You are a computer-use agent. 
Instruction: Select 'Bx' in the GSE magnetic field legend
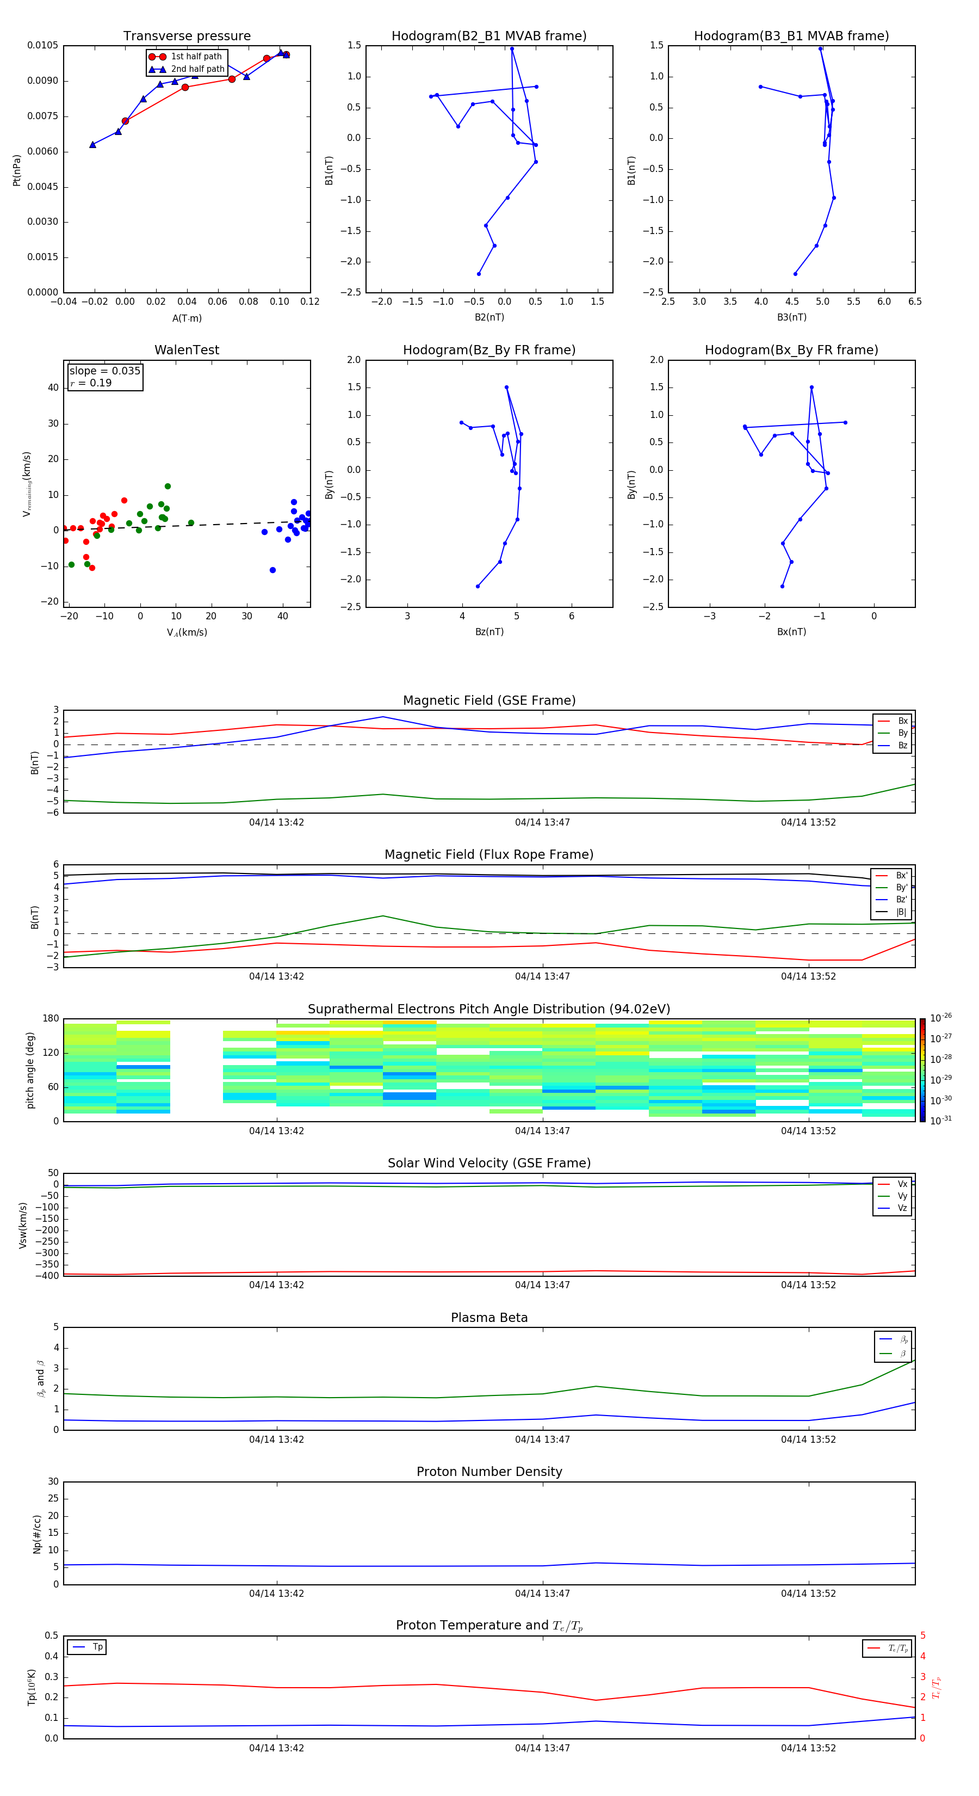click(x=893, y=721)
